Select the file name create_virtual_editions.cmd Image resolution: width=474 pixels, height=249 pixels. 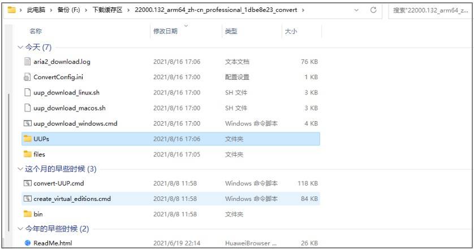tap(72, 199)
